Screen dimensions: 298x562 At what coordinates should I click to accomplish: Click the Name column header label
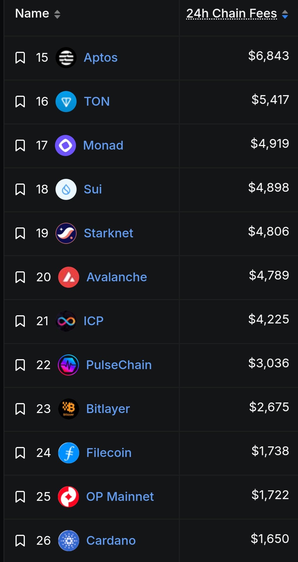point(32,13)
